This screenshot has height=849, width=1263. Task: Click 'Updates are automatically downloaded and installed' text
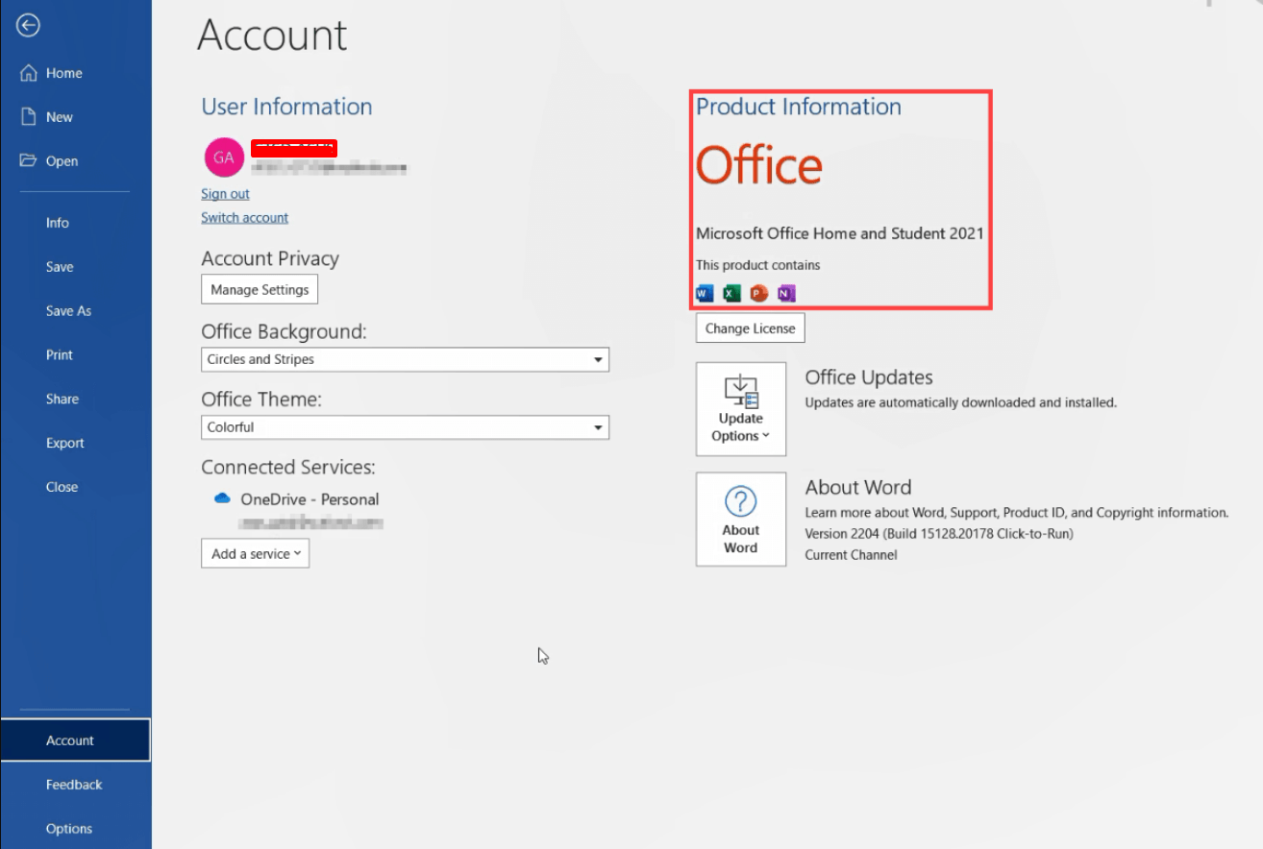click(x=960, y=402)
